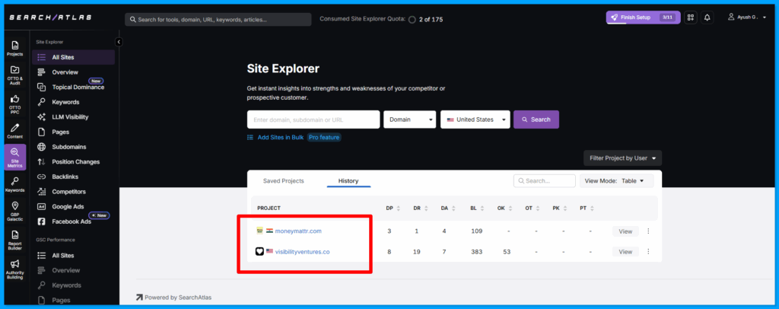779x309 pixels.
Task: Switch to Saved Projects tab
Action: tap(283, 181)
